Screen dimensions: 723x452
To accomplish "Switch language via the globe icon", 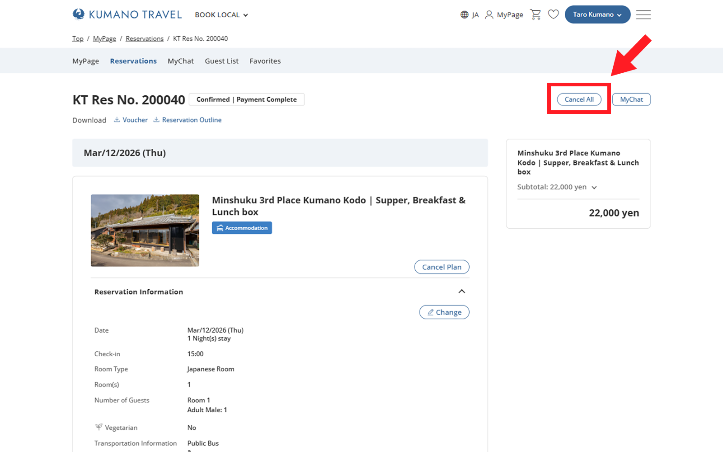I will pyautogui.click(x=465, y=15).
